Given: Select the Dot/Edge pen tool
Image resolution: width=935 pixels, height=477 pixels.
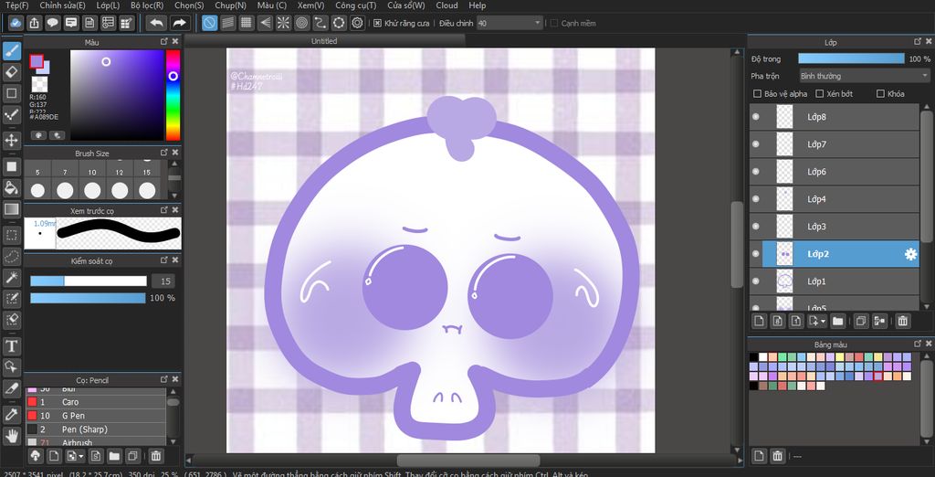Looking at the screenshot, I should click(x=11, y=114).
